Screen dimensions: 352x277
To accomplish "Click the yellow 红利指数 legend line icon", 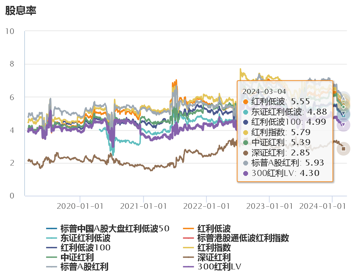I will 190,248.
